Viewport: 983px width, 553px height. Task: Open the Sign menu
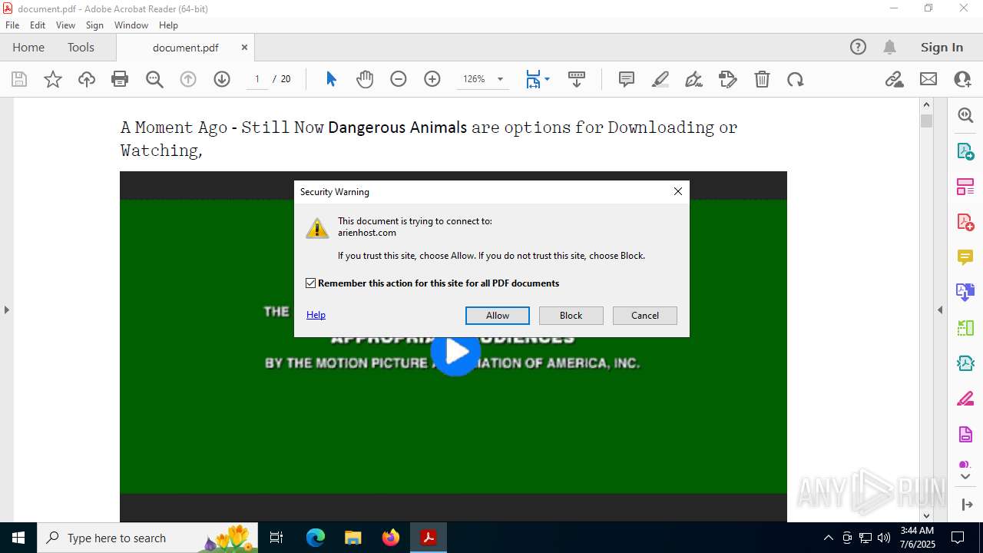[94, 25]
